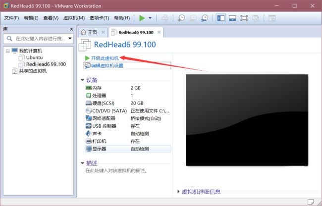This screenshot has width=322, height=206.
Task: Open the snapshot manager toolbar icon
Action: click(x=205, y=18)
